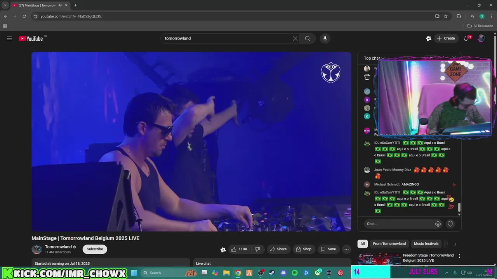The width and height of the screenshot is (497, 279).
Task: View site information icon in address bar
Action: coord(35,16)
